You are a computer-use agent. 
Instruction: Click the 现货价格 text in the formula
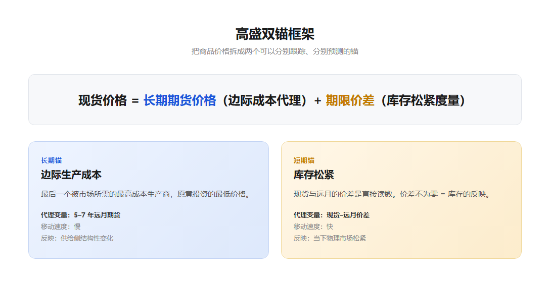pos(103,100)
